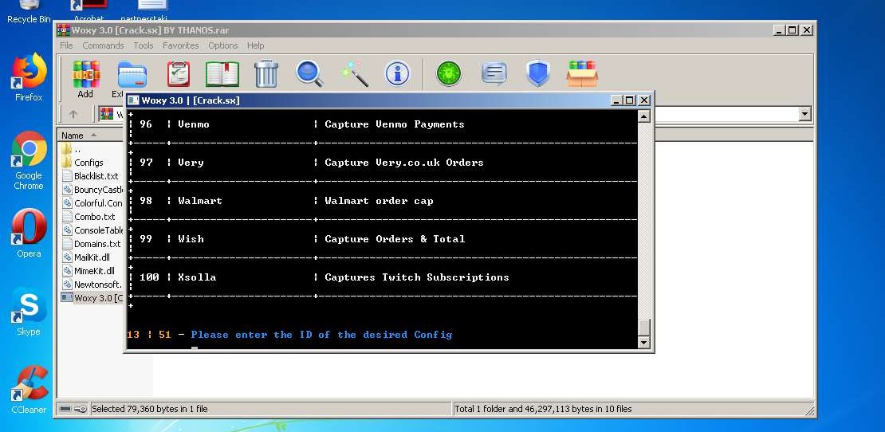Open Firefox desktop shortcut
The image size is (885, 432).
pyautogui.click(x=29, y=78)
